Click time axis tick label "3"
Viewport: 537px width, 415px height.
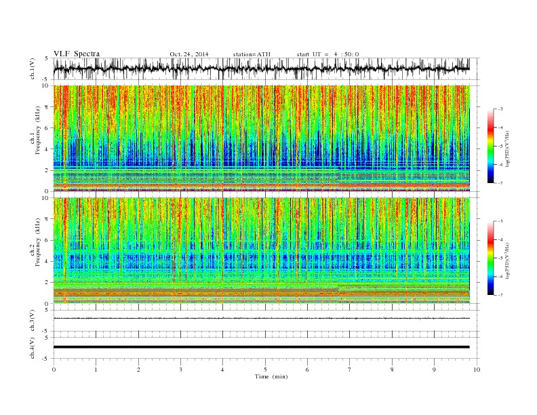tap(180, 370)
